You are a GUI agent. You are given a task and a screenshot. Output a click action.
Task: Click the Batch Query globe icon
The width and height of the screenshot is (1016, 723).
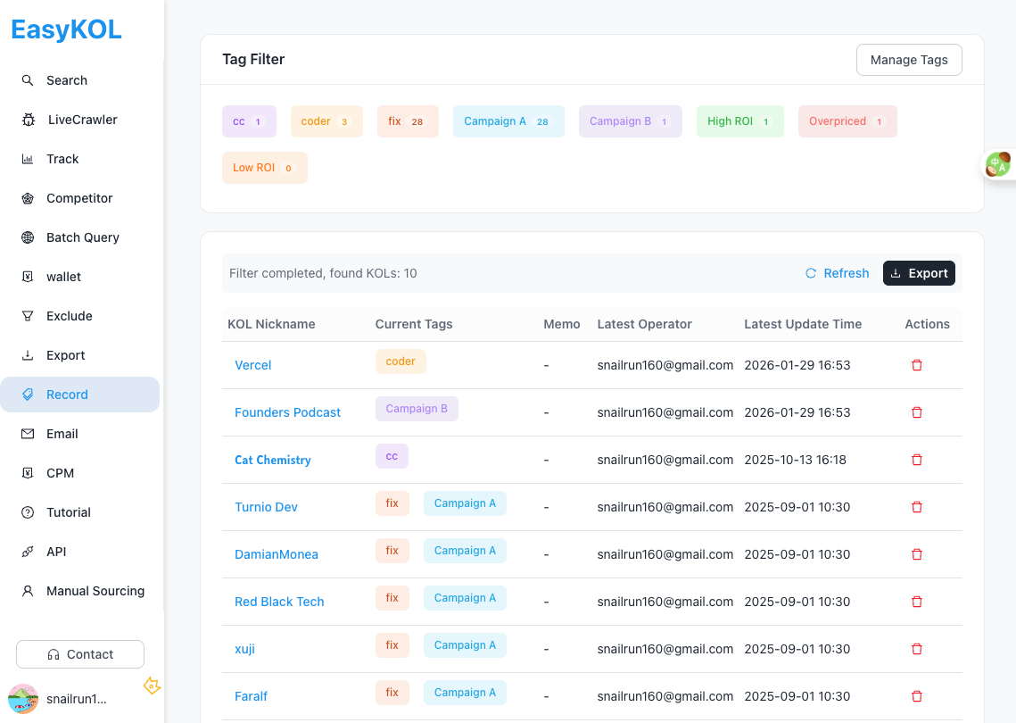click(x=28, y=237)
